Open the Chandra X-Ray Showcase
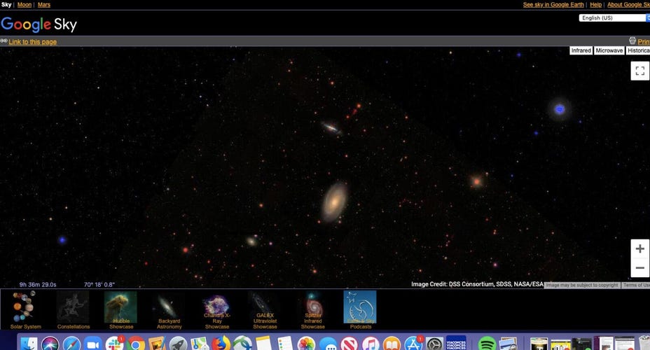The height and width of the screenshot is (350, 650). click(x=217, y=310)
